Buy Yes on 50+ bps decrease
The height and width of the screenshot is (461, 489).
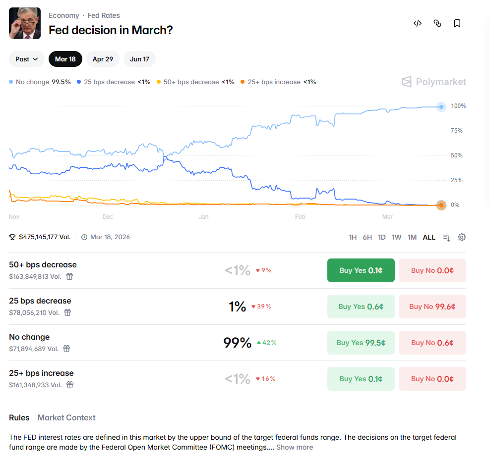point(361,270)
